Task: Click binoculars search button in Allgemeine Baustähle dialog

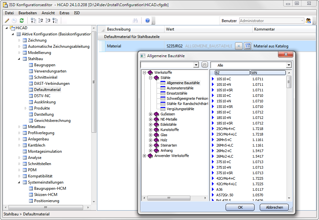Action: [205, 65]
